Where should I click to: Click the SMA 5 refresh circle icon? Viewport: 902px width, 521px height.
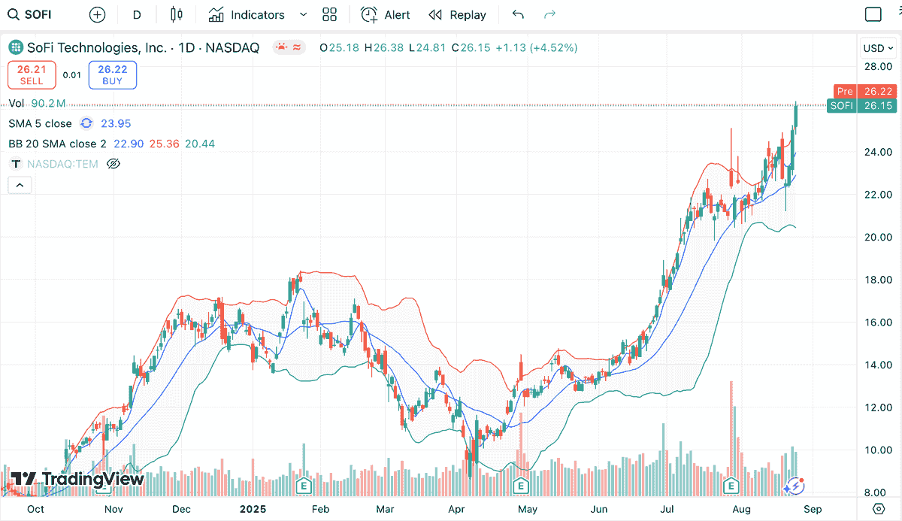[x=87, y=123]
